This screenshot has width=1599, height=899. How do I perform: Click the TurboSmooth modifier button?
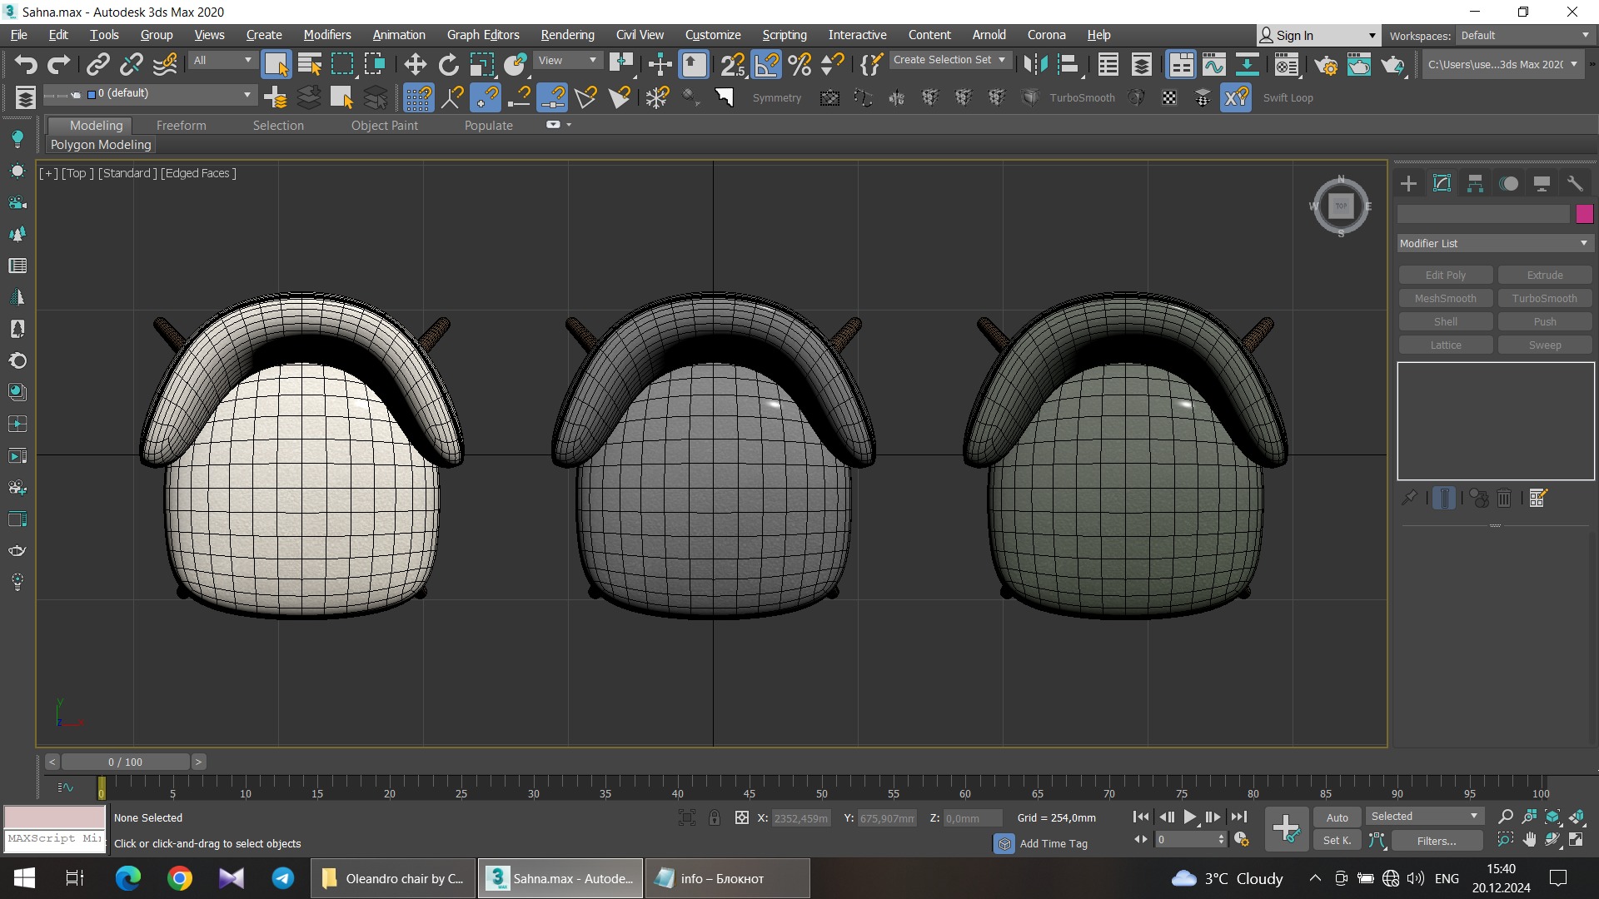[x=1544, y=298]
